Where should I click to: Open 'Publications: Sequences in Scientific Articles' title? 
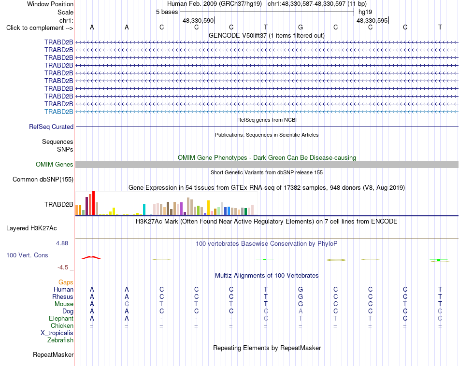(x=267, y=135)
